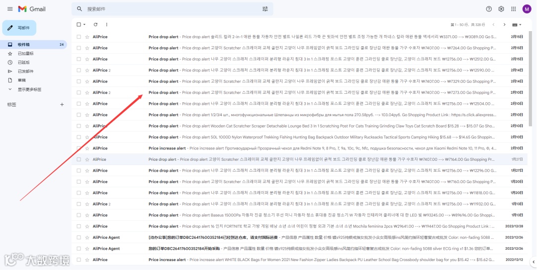The image size is (537, 270).
Task: Open the FORTNITE price drop alert email
Action: point(300,226)
